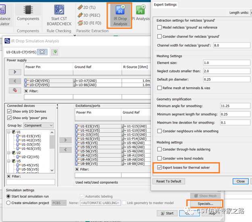Run 3D (PEEC) parasitic extraction
The image size is (252, 222).
(89, 15)
